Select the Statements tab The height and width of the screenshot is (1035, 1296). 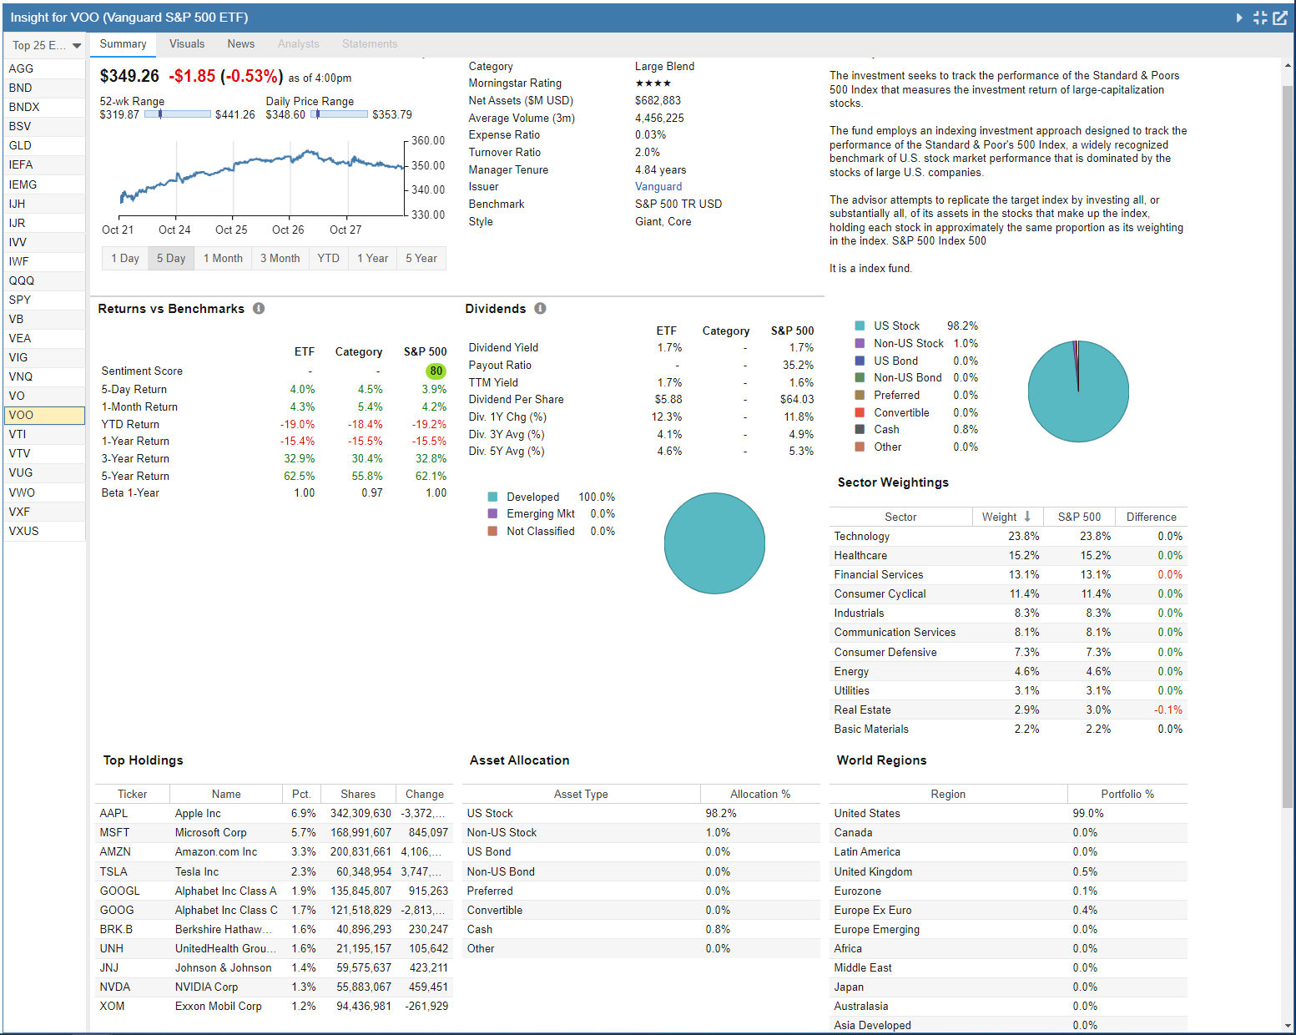tap(370, 44)
